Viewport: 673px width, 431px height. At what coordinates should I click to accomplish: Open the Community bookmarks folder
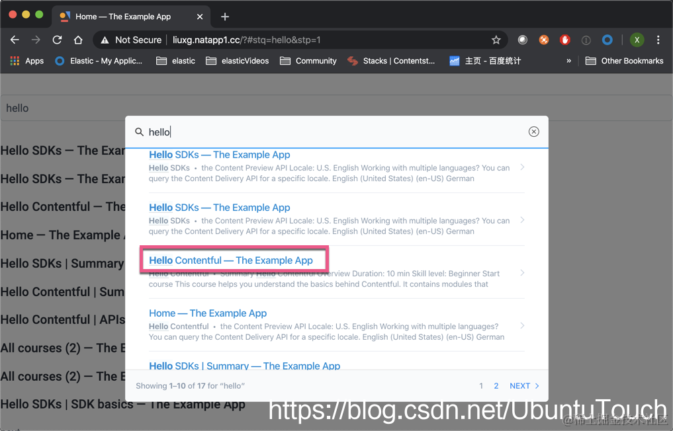(x=308, y=61)
